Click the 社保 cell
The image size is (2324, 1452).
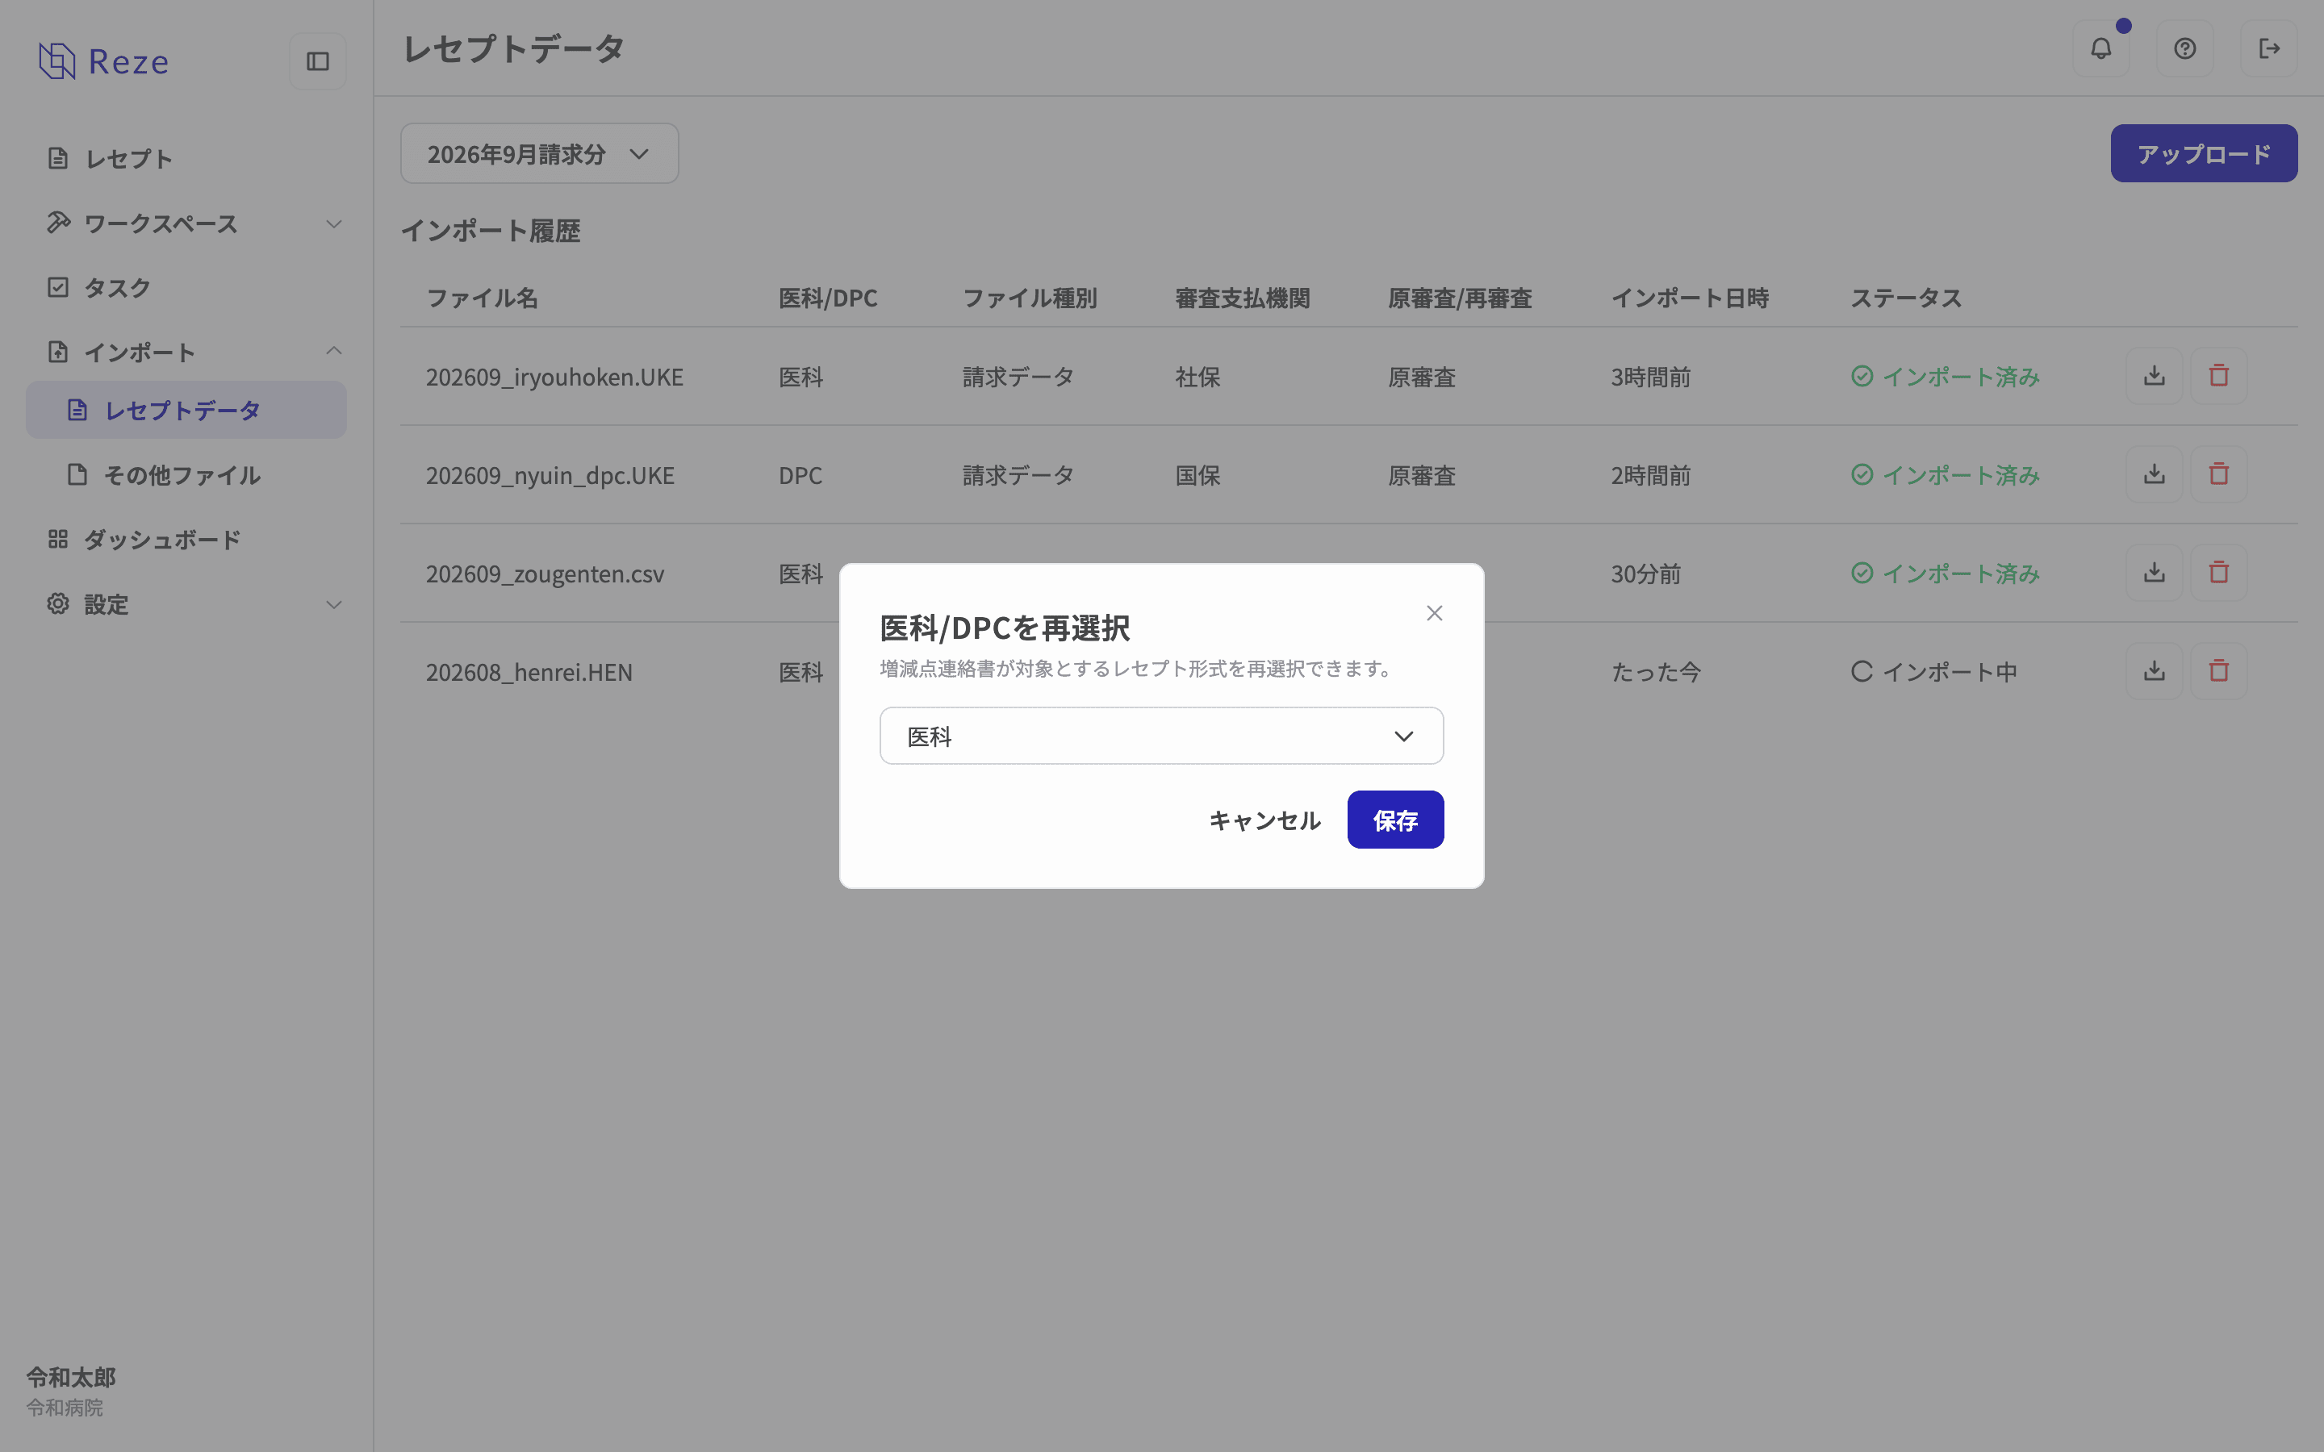[1198, 378]
